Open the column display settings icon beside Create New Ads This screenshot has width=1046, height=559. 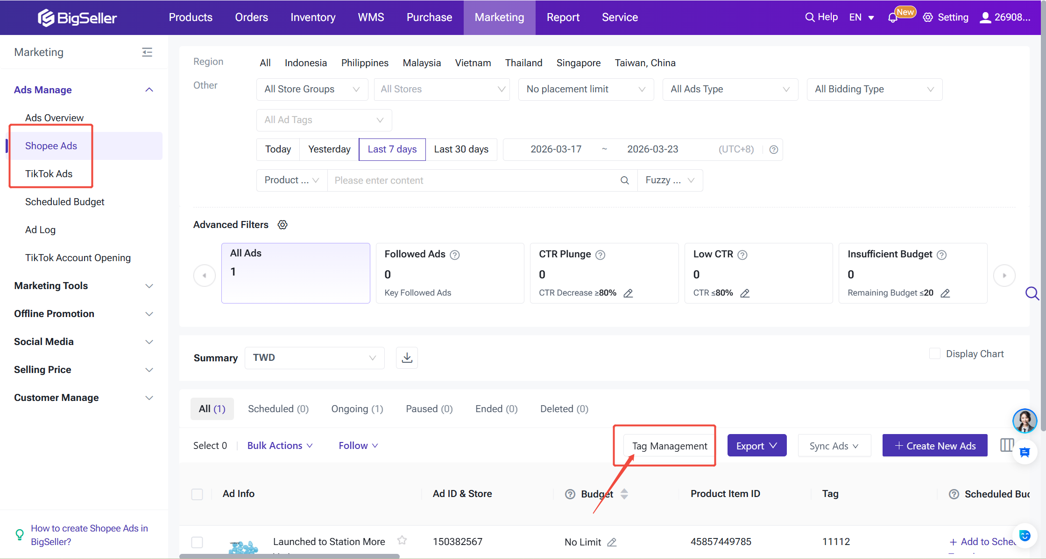click(x=1007, y=445)
